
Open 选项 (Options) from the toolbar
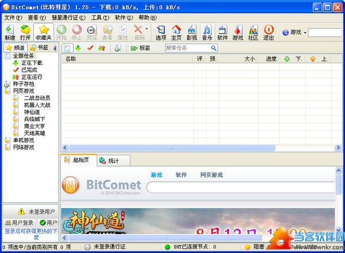point(161,32)
